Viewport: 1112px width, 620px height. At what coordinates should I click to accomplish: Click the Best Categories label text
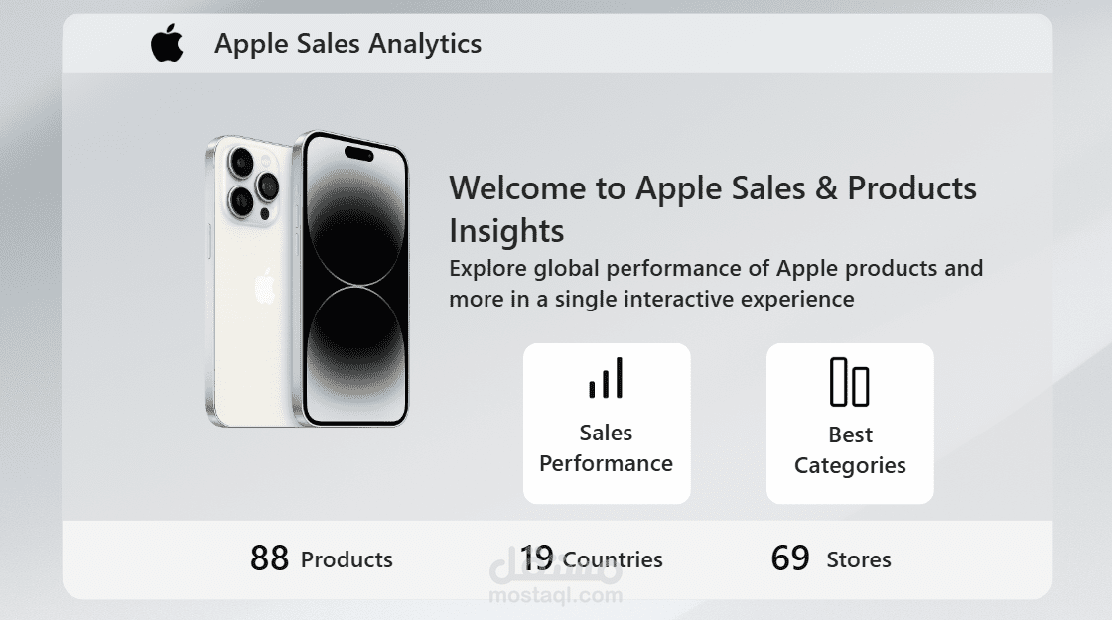[x=850, y=449]
